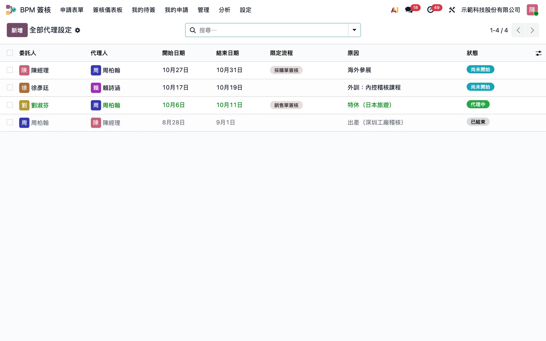The height and width of the screenshot is (341, 546).
Task: Click the 新增 button
Action: tap(17, 30)
